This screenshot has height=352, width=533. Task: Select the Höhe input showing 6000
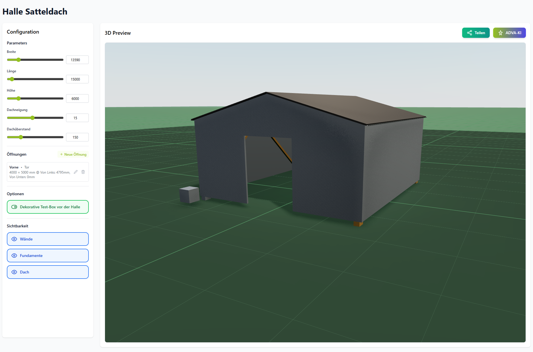tap(77, 98)
